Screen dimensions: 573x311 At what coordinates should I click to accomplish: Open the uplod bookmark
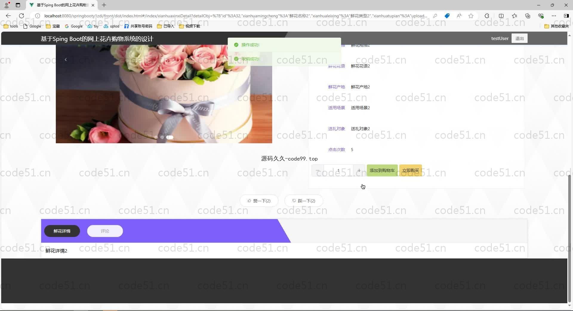pyautogui.click(x=112, y=26)
